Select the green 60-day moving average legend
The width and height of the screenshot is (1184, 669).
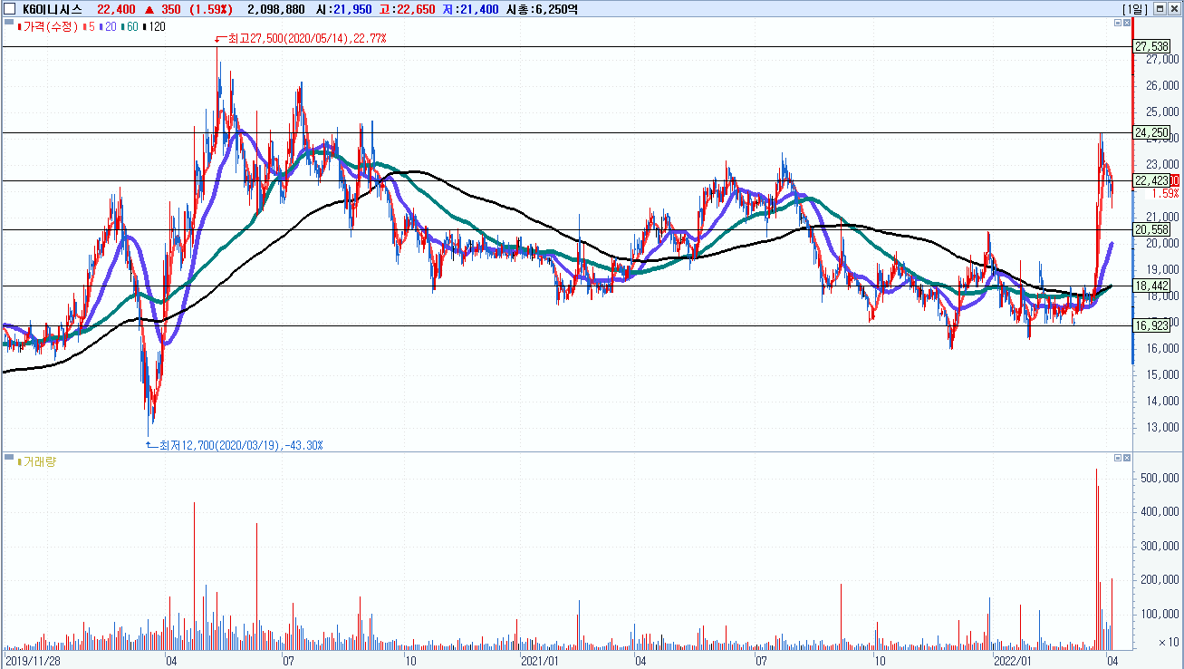click(x=129, y=26)
